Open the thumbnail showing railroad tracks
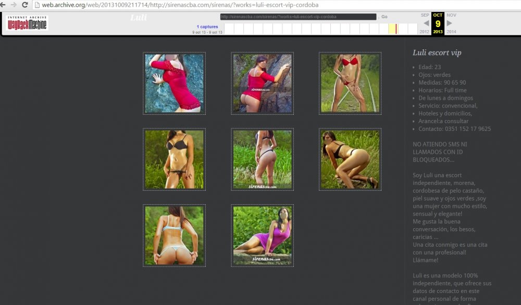Screen dimensions: 521x305 coord(350,83)
